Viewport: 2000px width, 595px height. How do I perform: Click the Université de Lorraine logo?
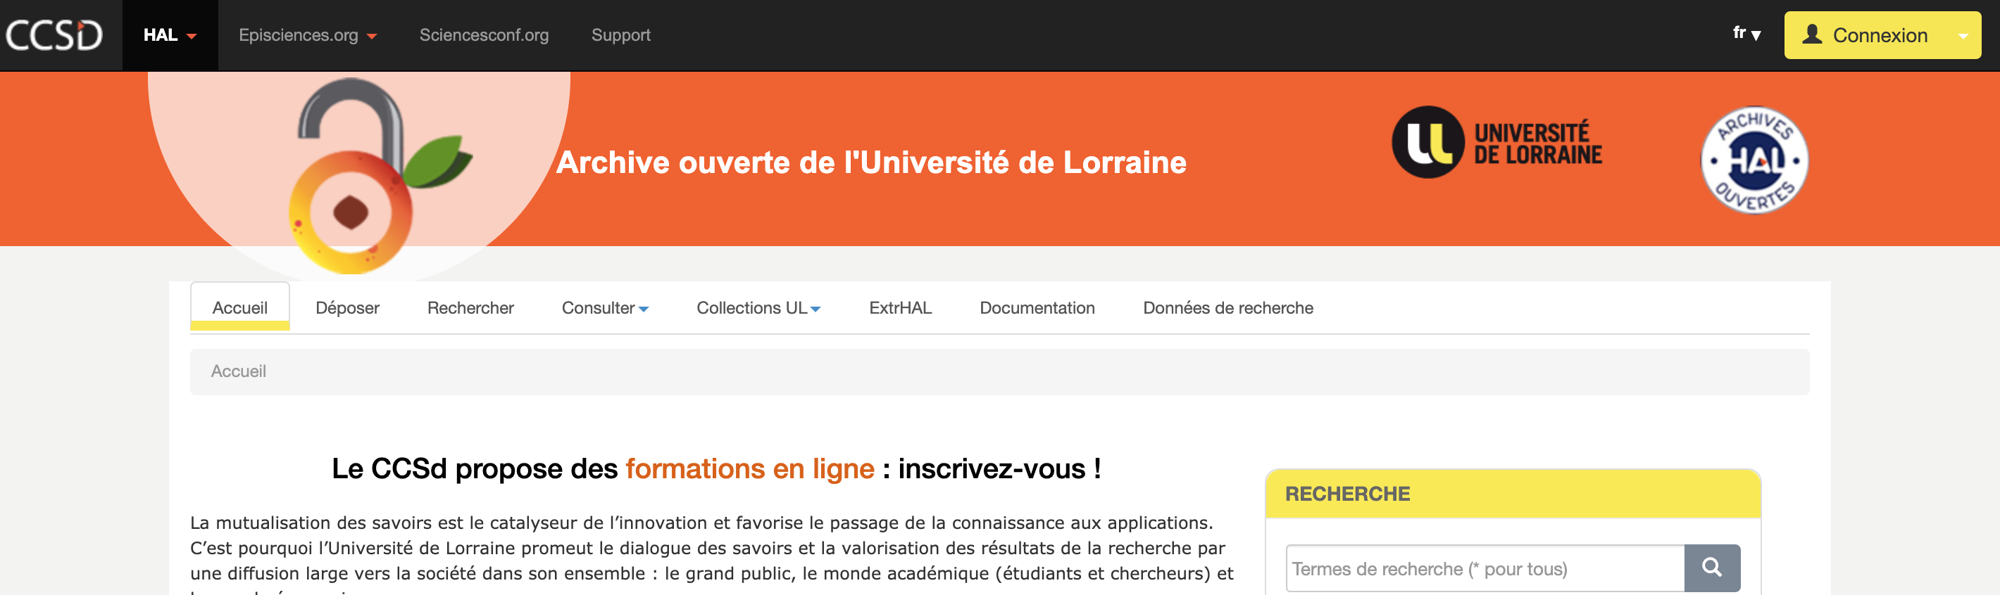click(x=1496, y=143)
